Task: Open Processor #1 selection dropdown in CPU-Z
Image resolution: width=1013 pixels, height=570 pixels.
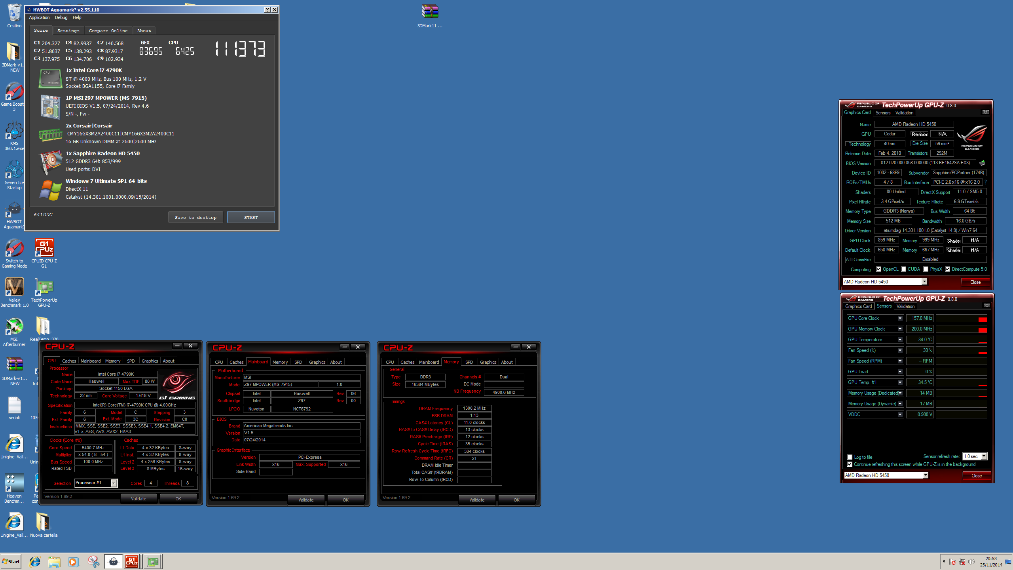Action: click(x=114, y=483)
